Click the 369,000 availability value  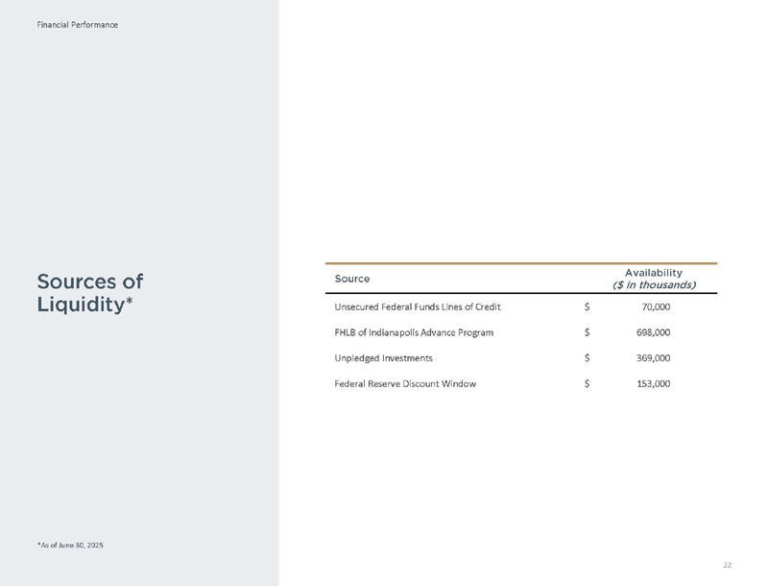(654, 358)
